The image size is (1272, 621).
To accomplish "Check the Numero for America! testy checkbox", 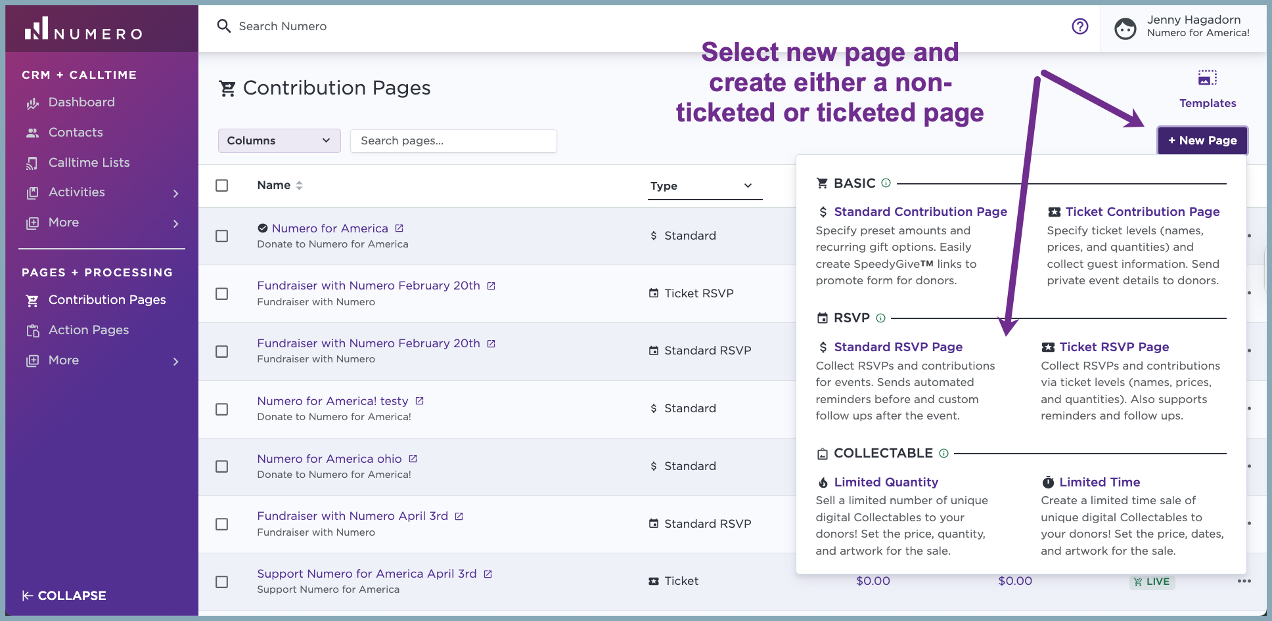I will click(x=222, y=410).
